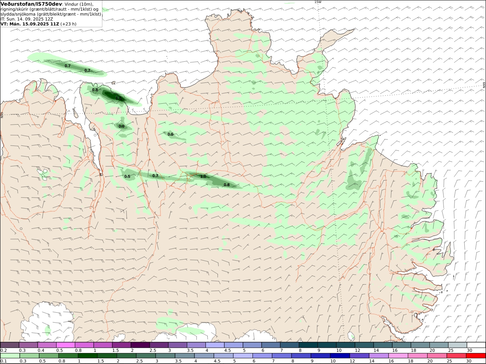Pick the pale green 0.1–0.3 rain scale swatch
This screenshot has height=364, width=486.
pos(9,356)
